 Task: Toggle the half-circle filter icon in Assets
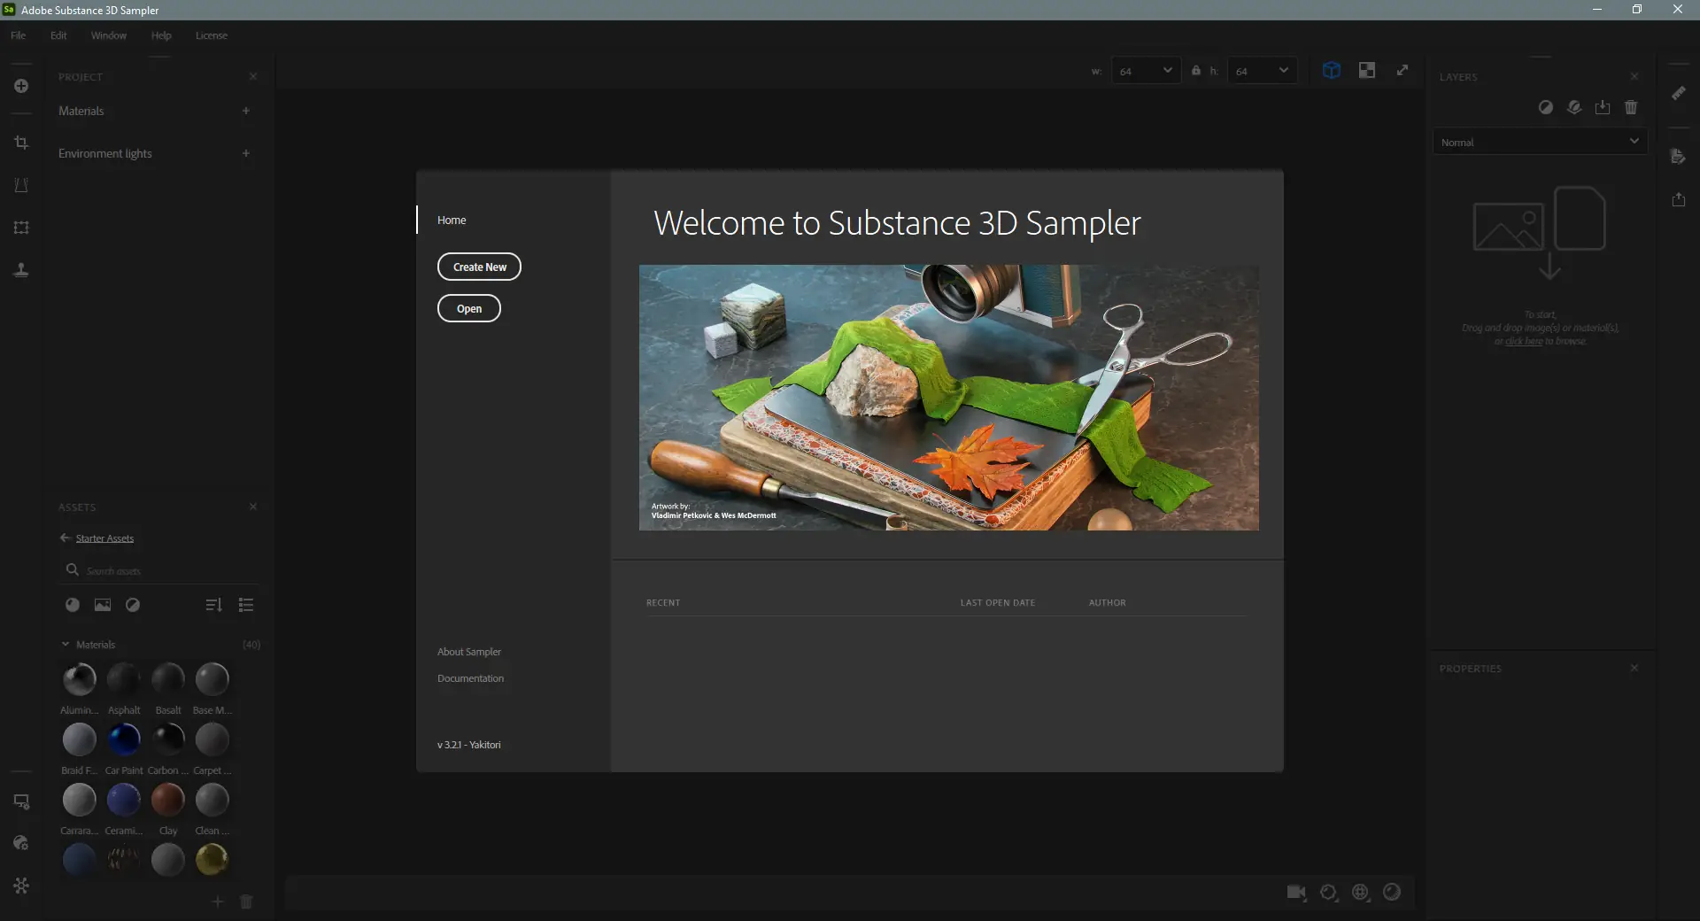133,605
